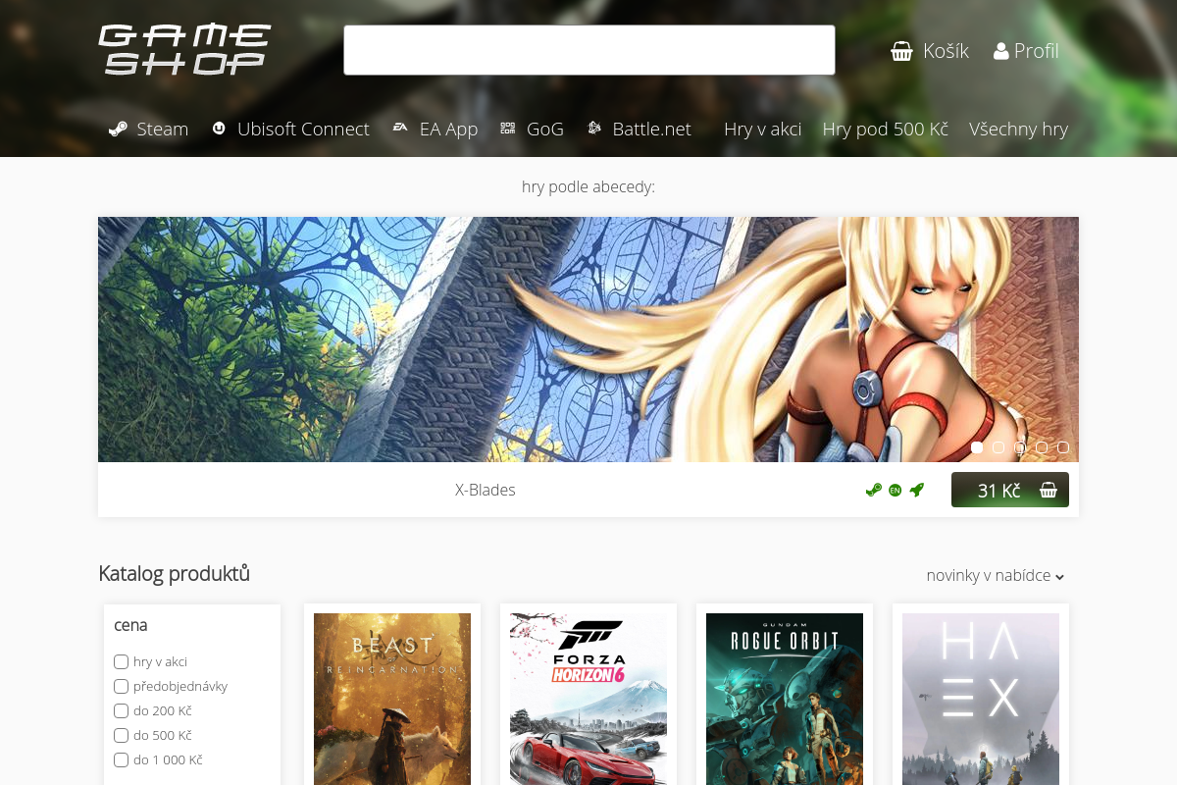
Task: Go to 'Všechny hry' page
Action: (x=1018, y=129)
